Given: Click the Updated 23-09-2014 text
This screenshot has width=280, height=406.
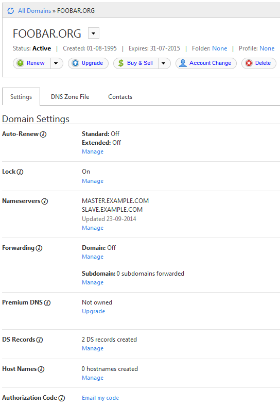Looking at the screenshot, I should click(109, 219).
